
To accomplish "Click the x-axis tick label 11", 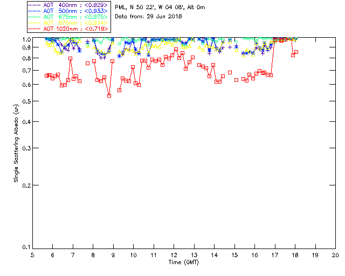I will pos(154,255).
